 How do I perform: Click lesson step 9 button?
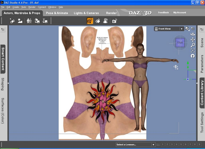point(200,145)
